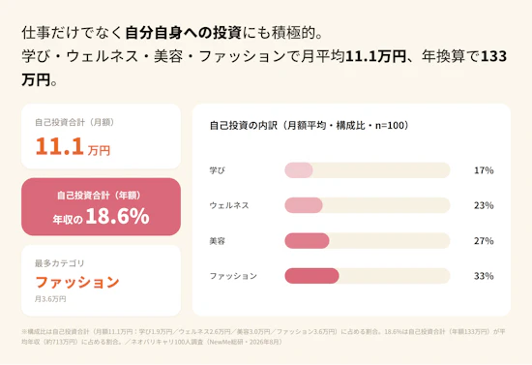
Task: Click the 33% value label
Action: pyautogui.click(x=484, y=276)
